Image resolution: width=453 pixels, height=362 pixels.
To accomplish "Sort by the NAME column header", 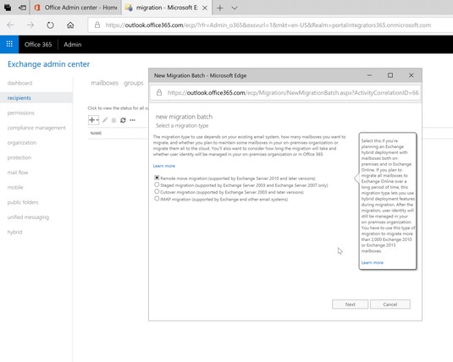I will (96, 133).
